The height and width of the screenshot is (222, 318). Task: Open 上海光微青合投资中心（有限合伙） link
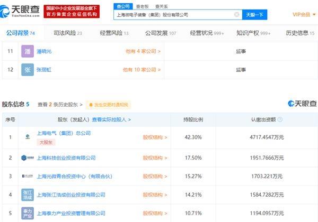point(74,177)
